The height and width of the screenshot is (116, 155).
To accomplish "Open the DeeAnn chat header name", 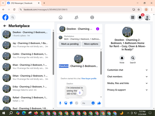I will pyautogui.click(x=79, y=29).
